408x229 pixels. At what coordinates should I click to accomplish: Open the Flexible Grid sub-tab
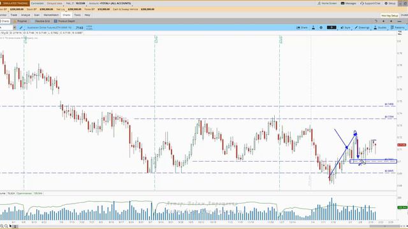[x=41, y=21]
